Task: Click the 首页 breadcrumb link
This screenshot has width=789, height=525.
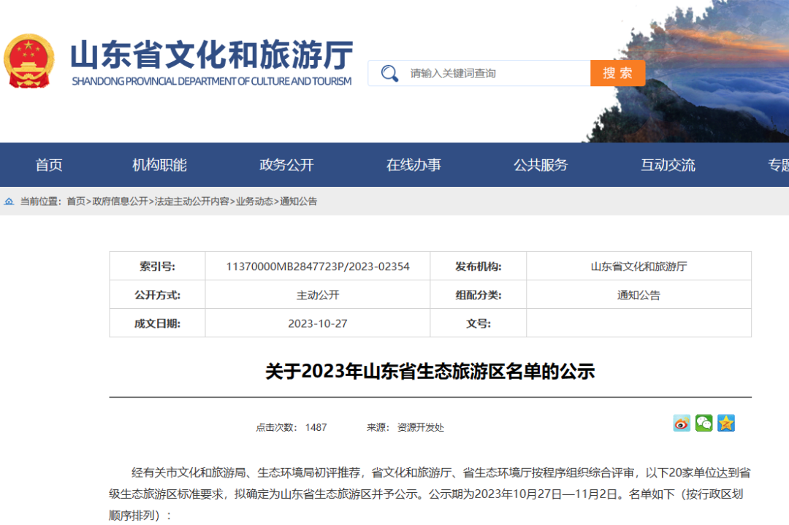Action: click(76, 202)
